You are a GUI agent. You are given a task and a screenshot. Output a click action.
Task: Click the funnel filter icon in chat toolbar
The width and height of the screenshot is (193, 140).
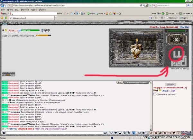click(115, 133)
